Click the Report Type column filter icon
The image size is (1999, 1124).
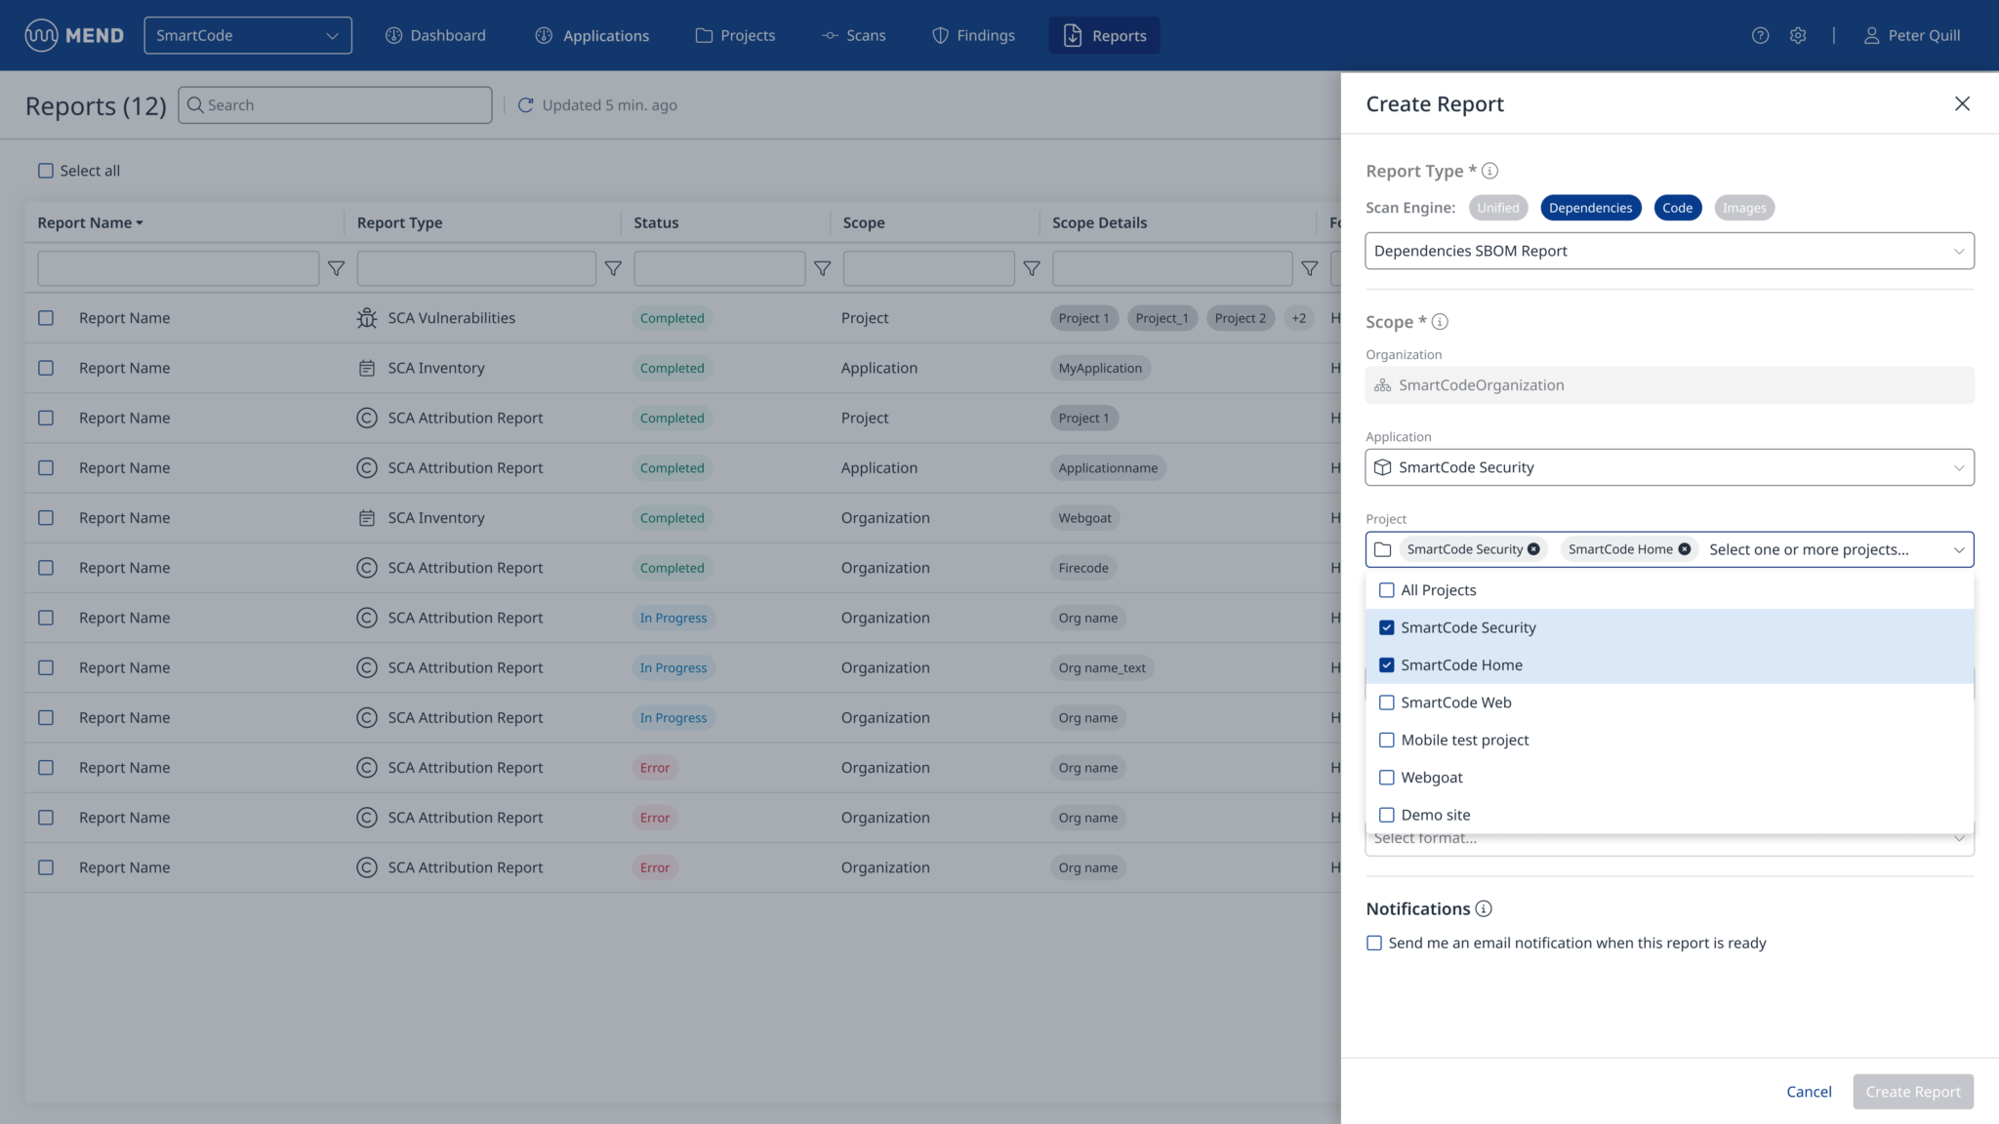click(613, 268)
